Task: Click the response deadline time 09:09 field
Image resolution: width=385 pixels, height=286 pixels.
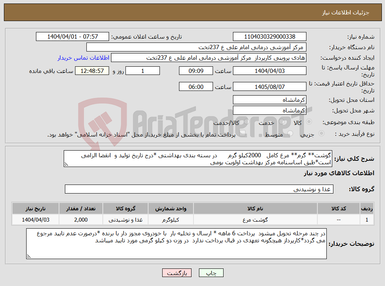Action: (x=196, y=71)
